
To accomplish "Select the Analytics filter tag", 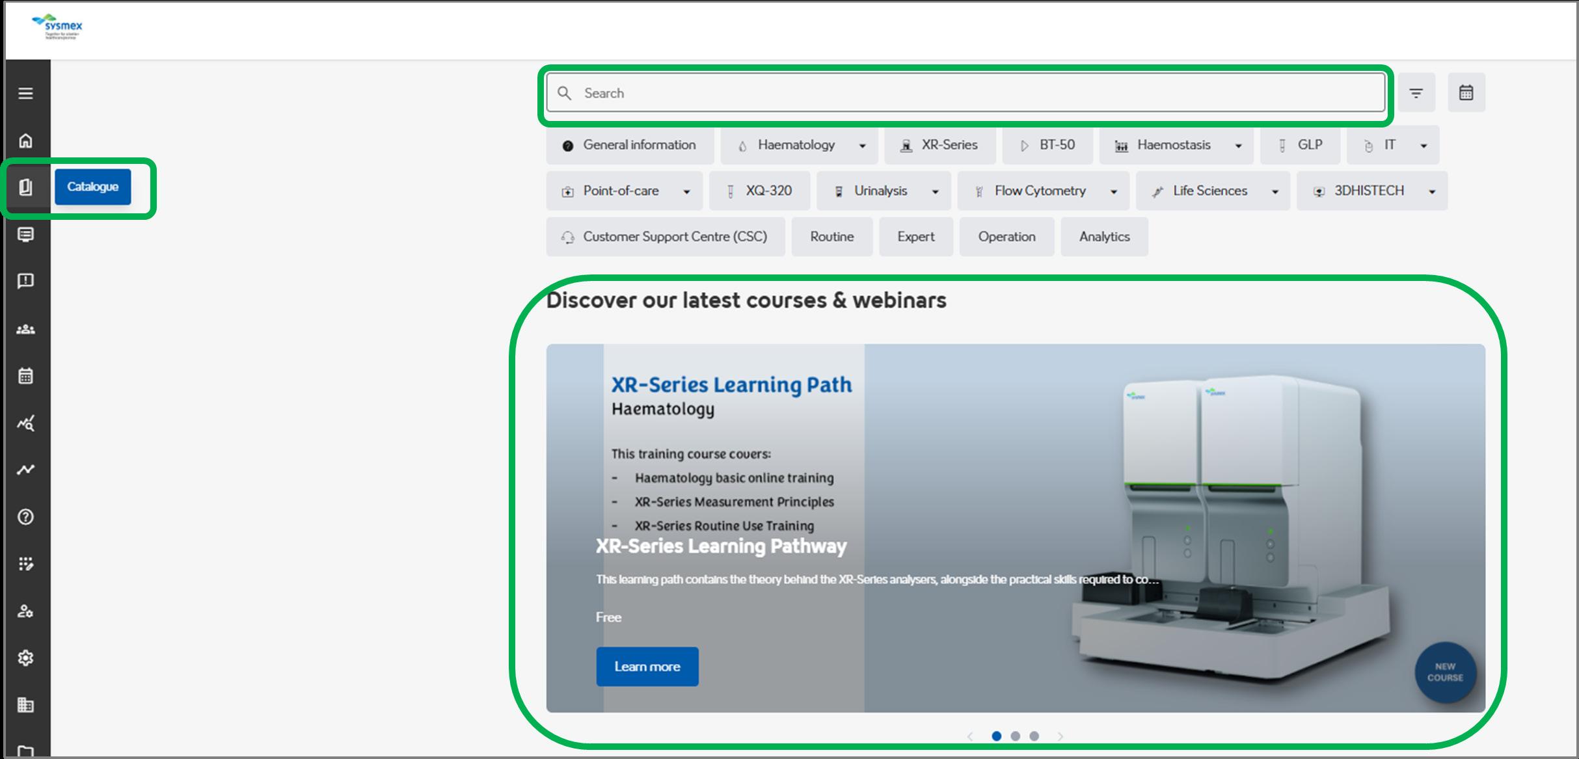I will pyautogui.click(x=1104, y=237).
